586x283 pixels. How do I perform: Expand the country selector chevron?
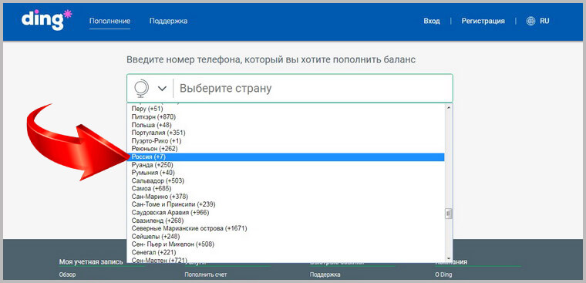tap(162, 89)
